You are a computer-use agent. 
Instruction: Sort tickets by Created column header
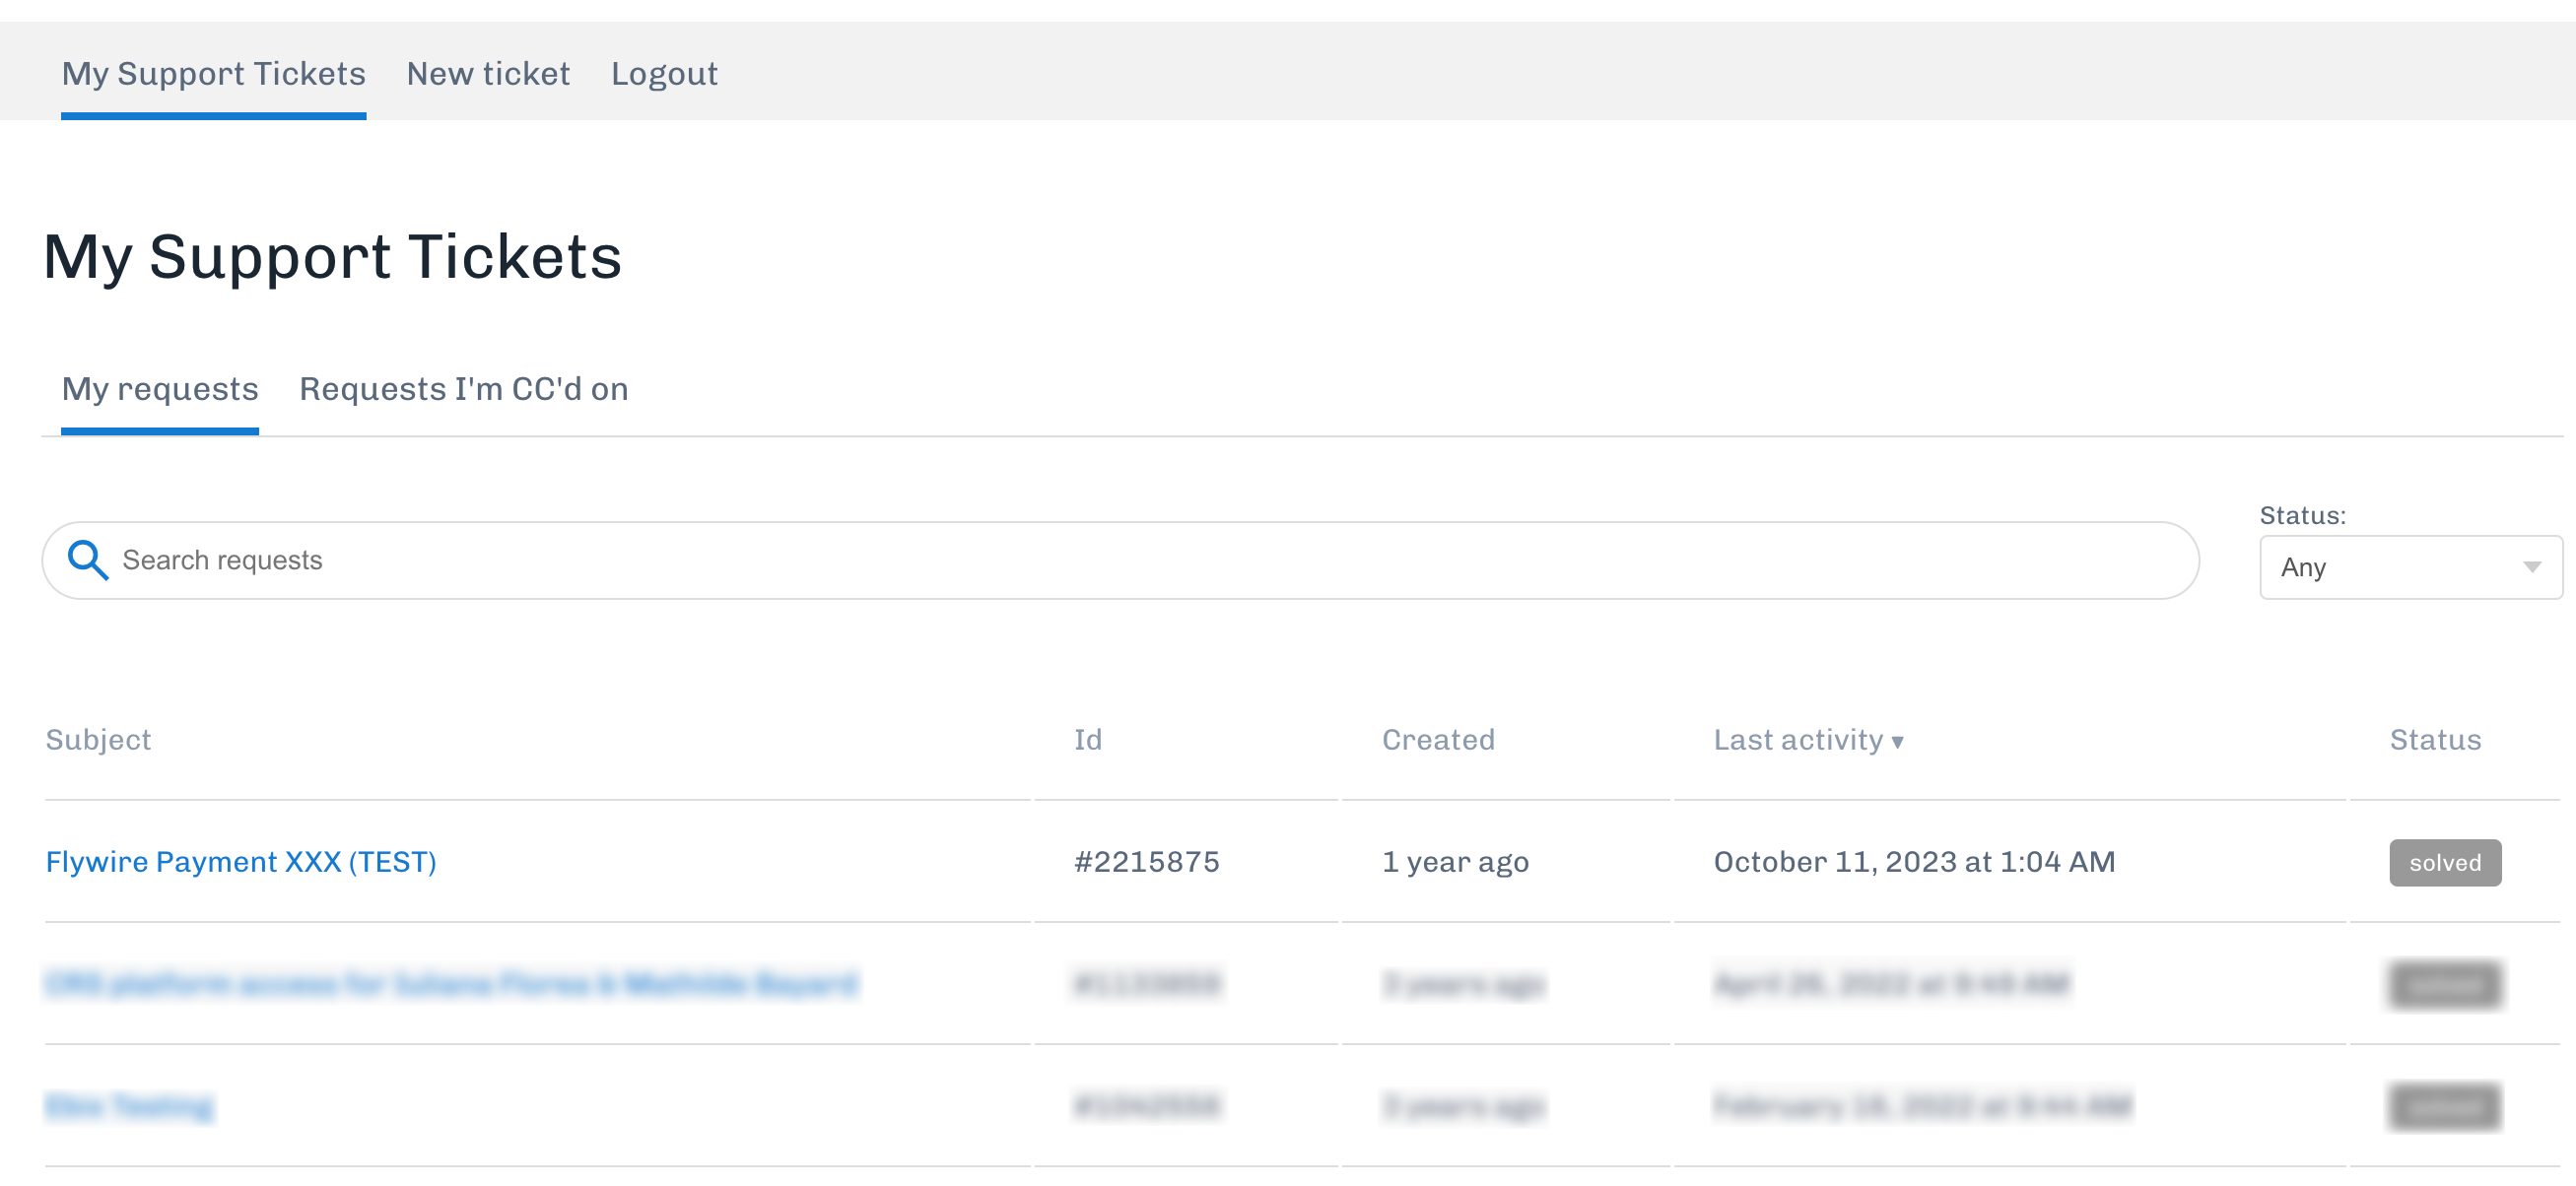tap(1438, 740)
